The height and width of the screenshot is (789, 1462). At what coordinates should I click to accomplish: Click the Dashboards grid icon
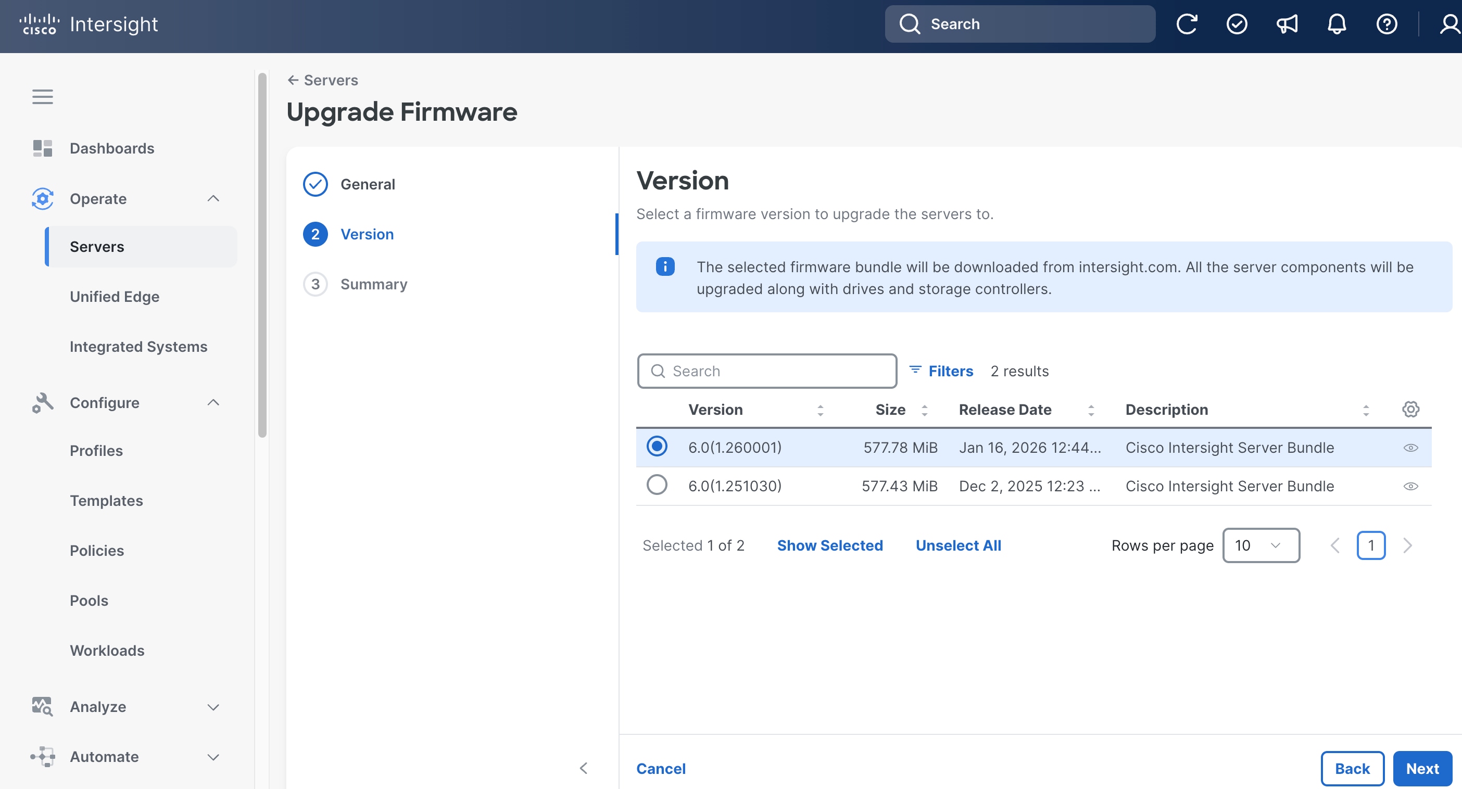pos(43,148)
